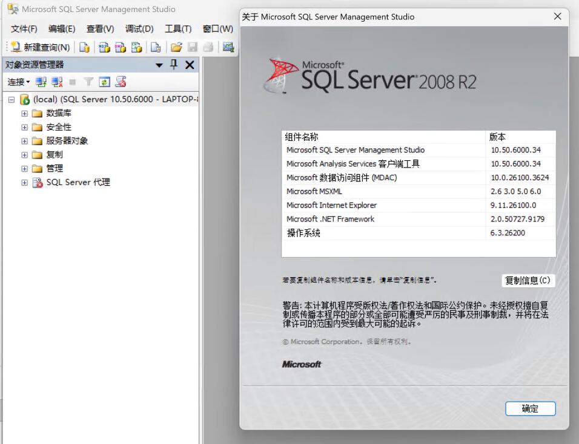The width and height of the screenshot is (579, 444).
Task: Open the 查看(V) menu
Action: pyautogui.click(x=100, y=28)
